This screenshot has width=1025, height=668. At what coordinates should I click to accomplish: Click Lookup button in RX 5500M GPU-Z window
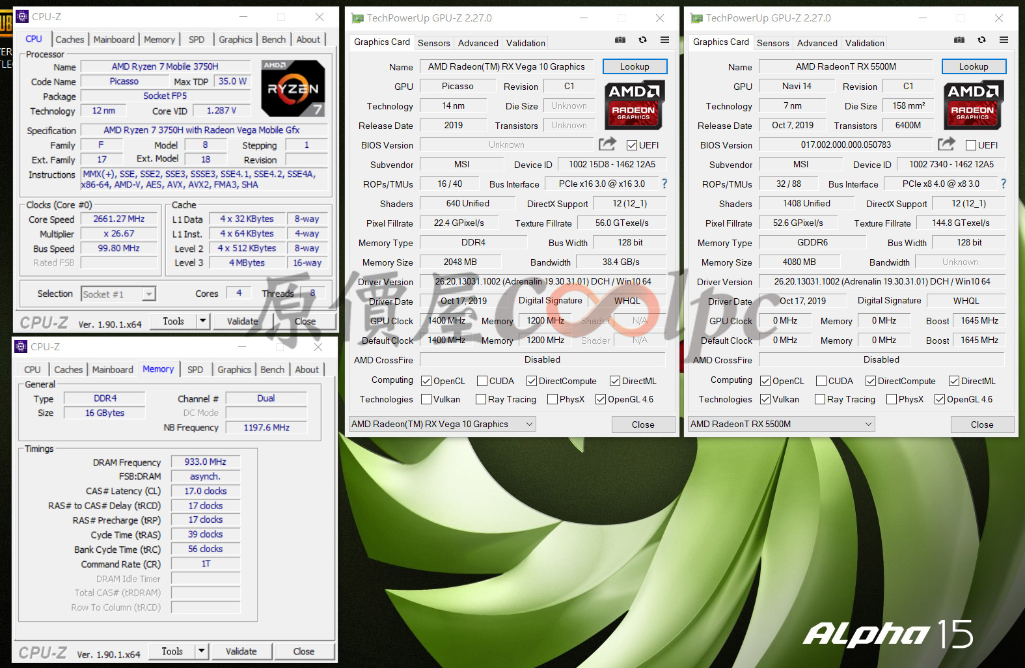[974, 66]
